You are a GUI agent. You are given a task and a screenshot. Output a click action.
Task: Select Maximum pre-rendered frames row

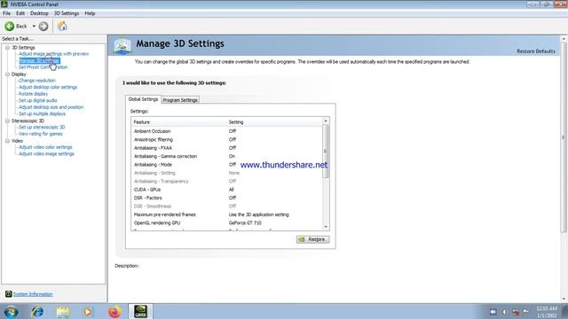click(x=226, y=214)
